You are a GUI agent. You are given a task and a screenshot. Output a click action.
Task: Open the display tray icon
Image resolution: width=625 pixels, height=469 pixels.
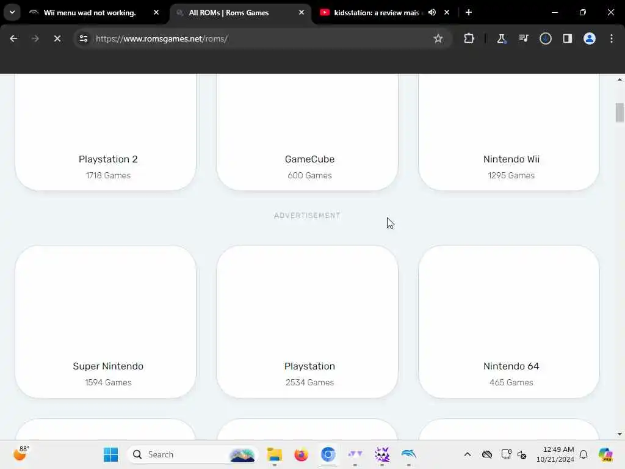point(506,454)
